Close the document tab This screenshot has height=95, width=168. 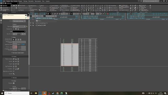[x=18, y=3]
